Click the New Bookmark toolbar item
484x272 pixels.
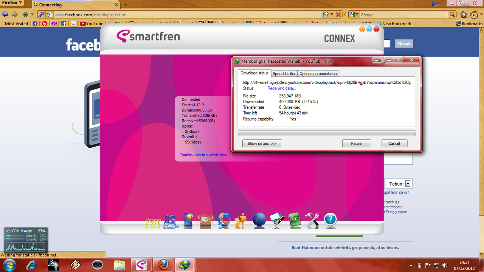(394, 23)
